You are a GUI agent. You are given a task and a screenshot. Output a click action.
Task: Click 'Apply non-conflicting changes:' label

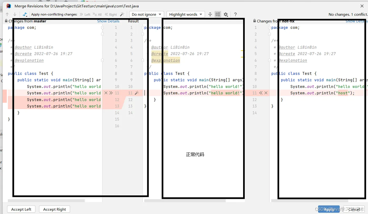[54, 14]
